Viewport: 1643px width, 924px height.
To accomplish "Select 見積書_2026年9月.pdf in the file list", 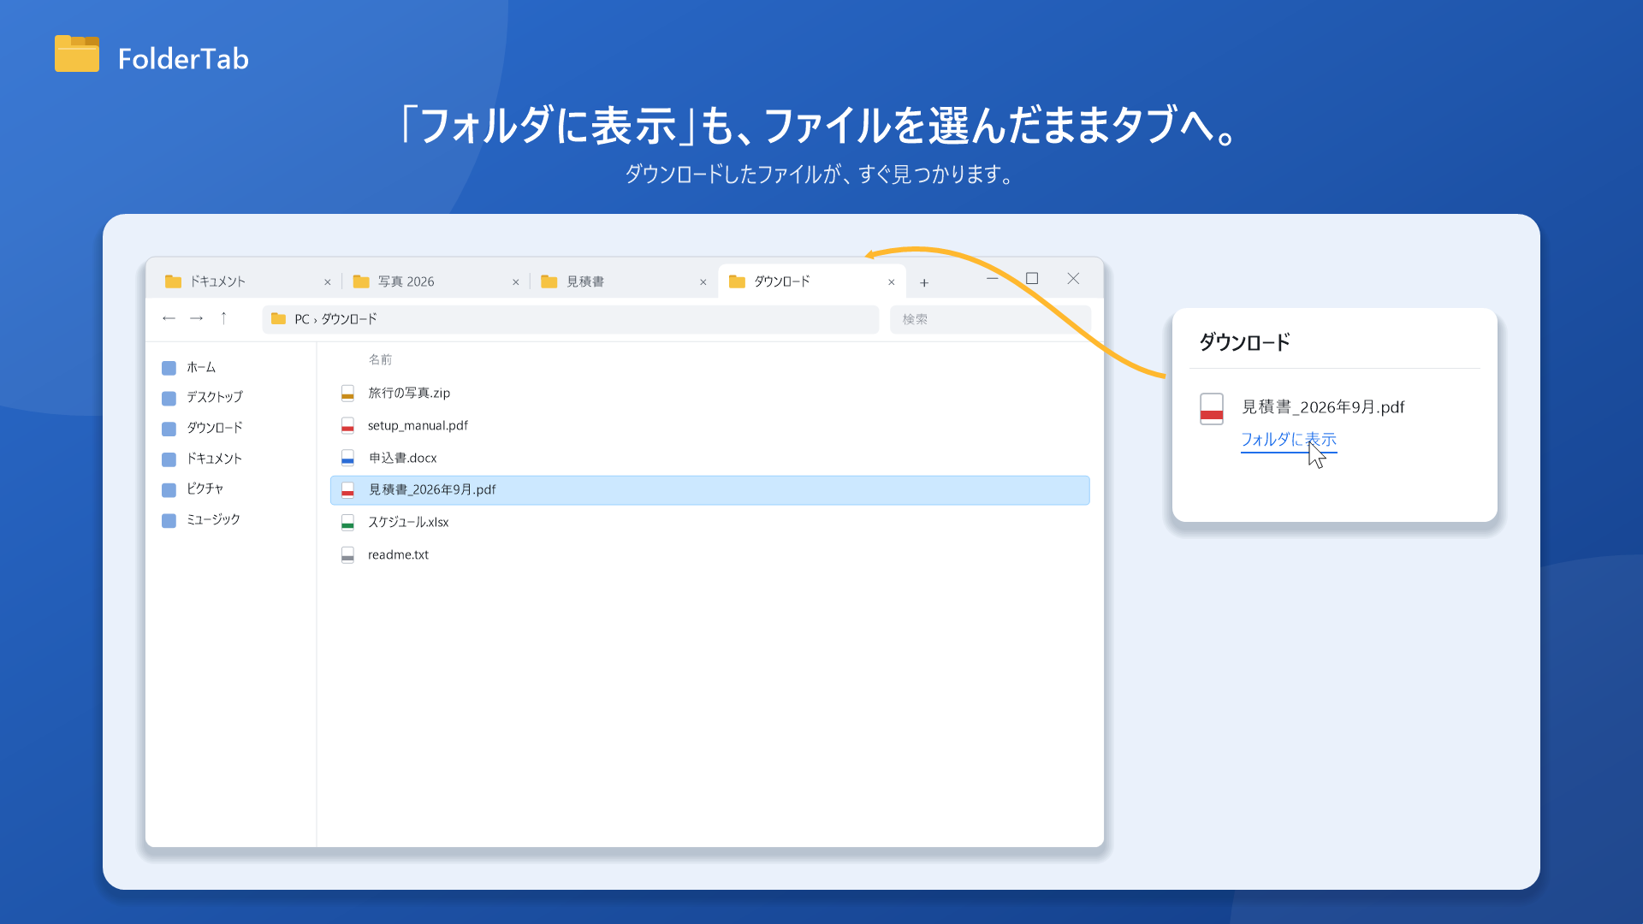I will (x=710, y=490).
